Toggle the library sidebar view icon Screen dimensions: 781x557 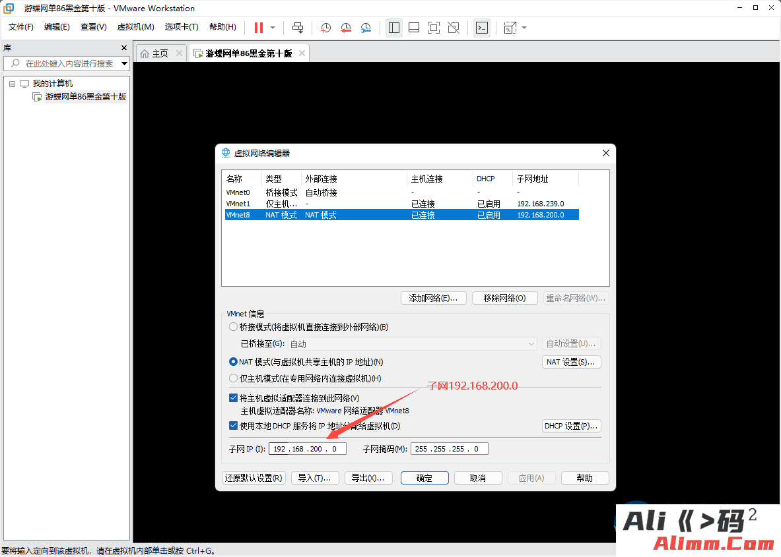(x=394, y=28)
